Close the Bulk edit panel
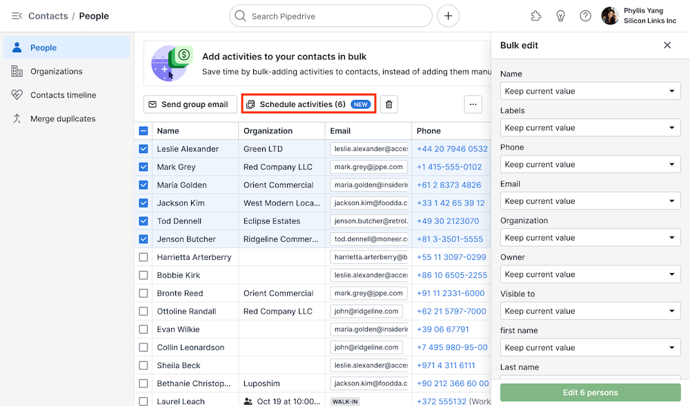Viewport: 690px width, 406px height. coord(667,45)
